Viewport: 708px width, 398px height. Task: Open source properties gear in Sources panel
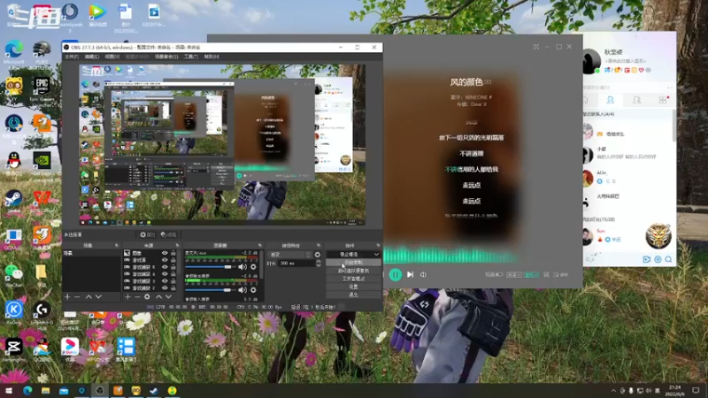click(x=147, y=297)
